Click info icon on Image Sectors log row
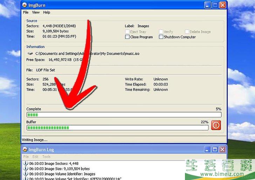 (26, 163)
